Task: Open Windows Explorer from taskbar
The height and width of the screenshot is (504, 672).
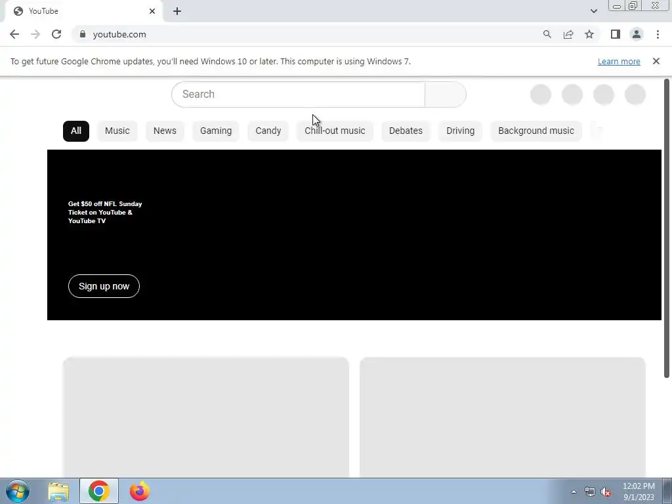Action: click(58, 491)
